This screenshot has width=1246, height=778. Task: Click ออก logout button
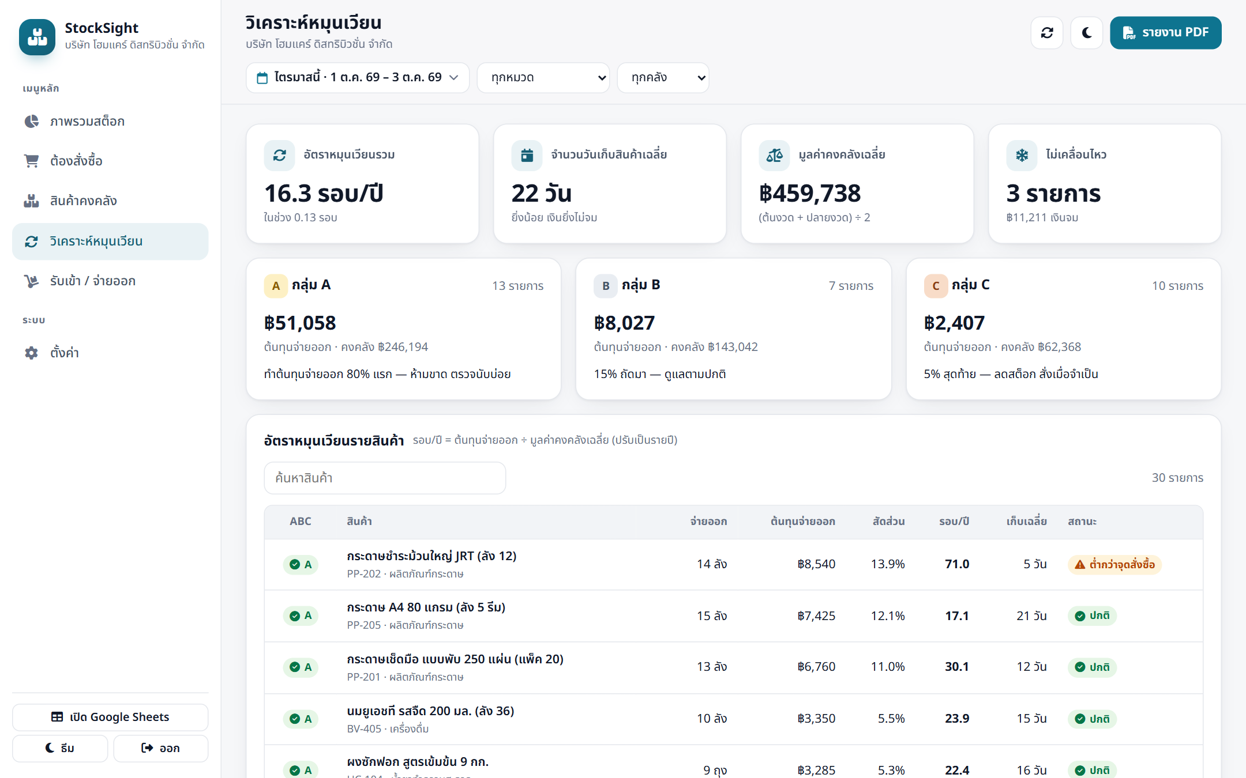pyautogui.click(x=160, y=748)
